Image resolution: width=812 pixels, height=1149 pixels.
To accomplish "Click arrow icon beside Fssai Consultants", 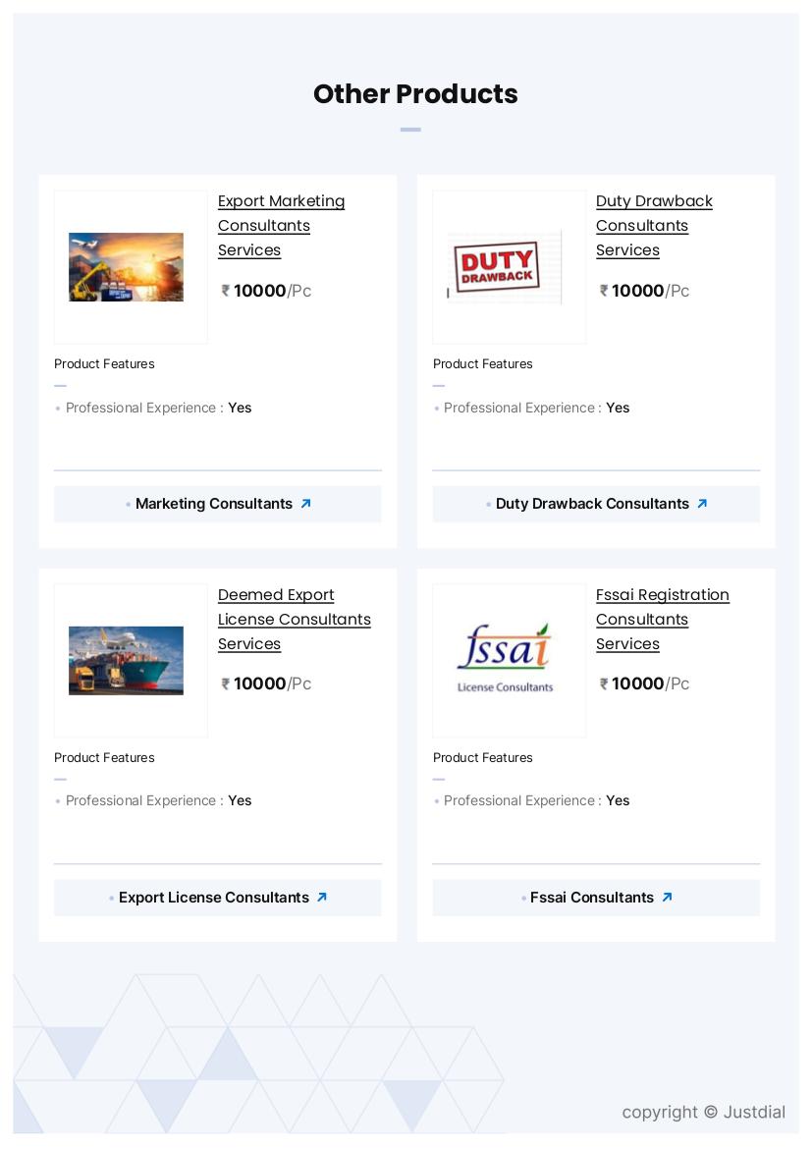I will pyautogui.click(x=667, y=898).
